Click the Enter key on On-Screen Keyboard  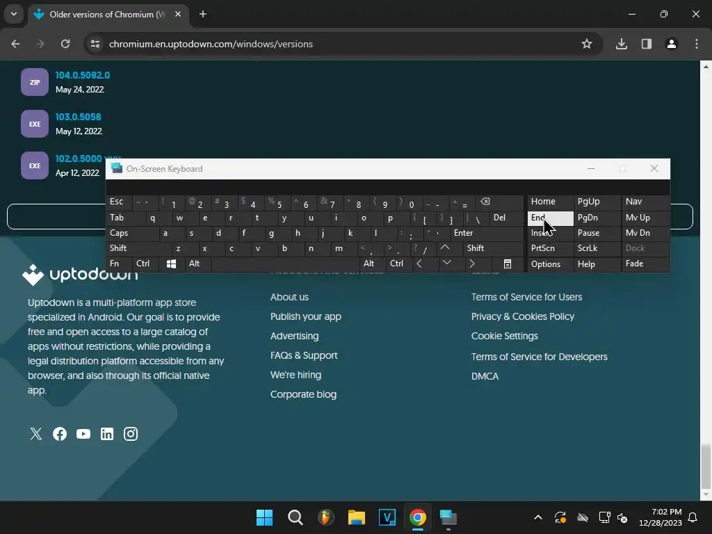[486, 233]
